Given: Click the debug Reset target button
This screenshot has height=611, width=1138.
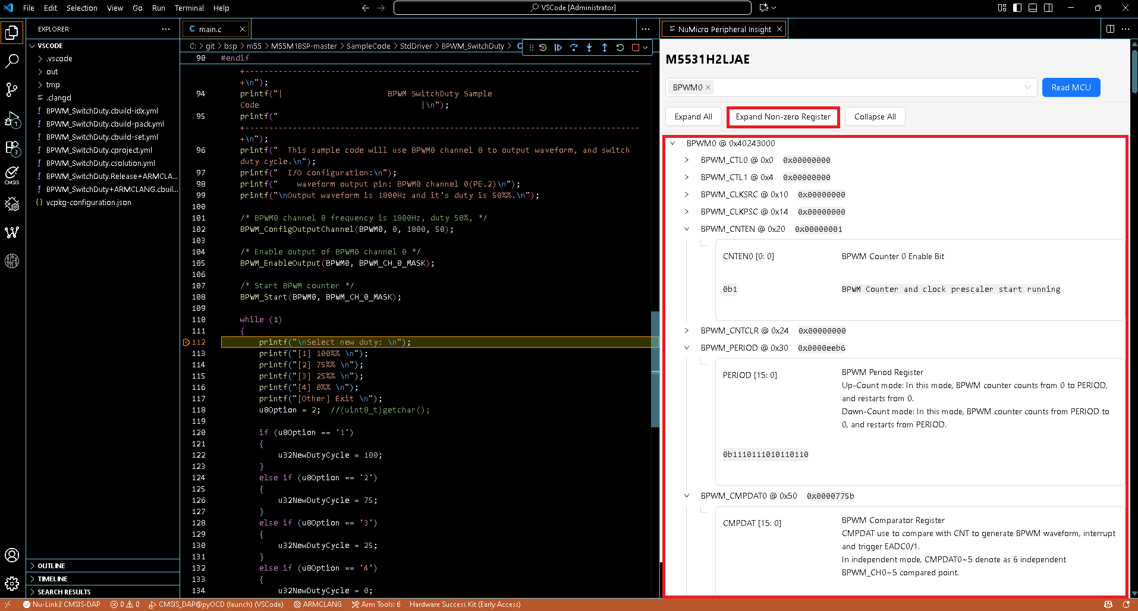Looking at the screenshot, I should click(x=543, y=48).
